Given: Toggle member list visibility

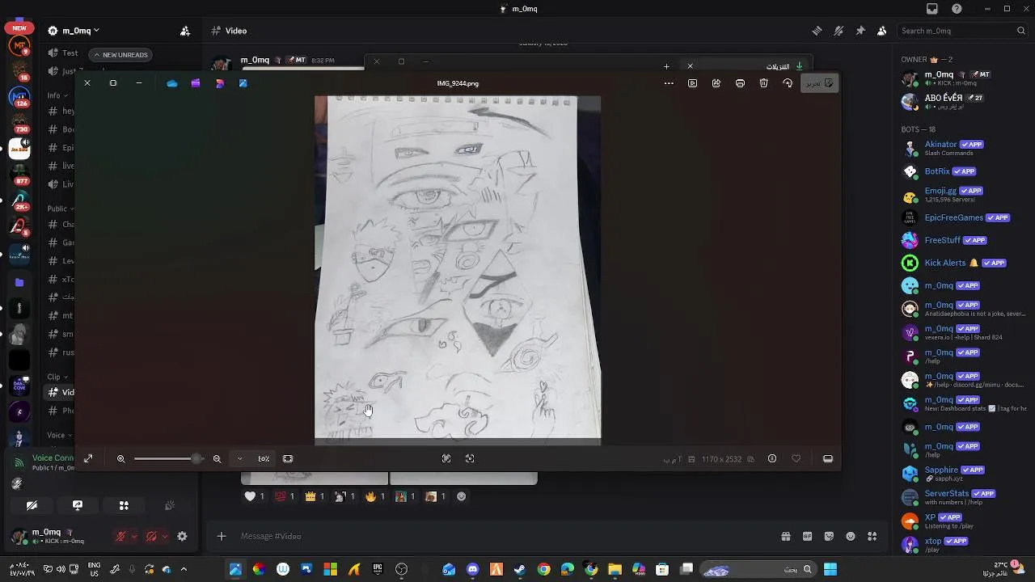Looking at the screenshot, I should [882, 31].
